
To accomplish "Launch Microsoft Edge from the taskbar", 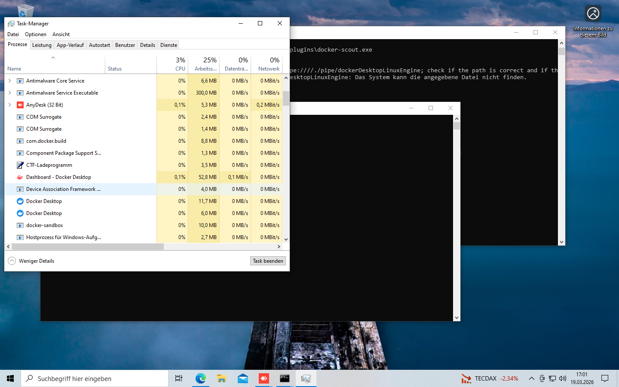I will coord(201,378).
